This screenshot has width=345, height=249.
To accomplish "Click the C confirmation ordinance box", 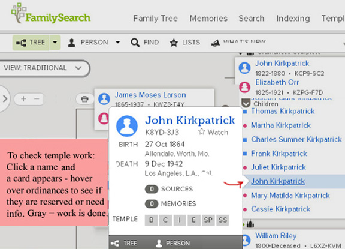I will click(165, 220).
